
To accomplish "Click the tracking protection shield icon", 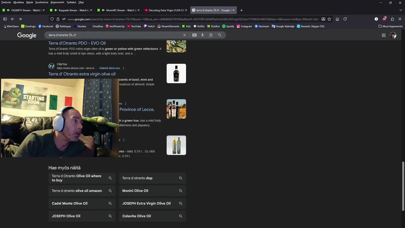I will [52, 19].
